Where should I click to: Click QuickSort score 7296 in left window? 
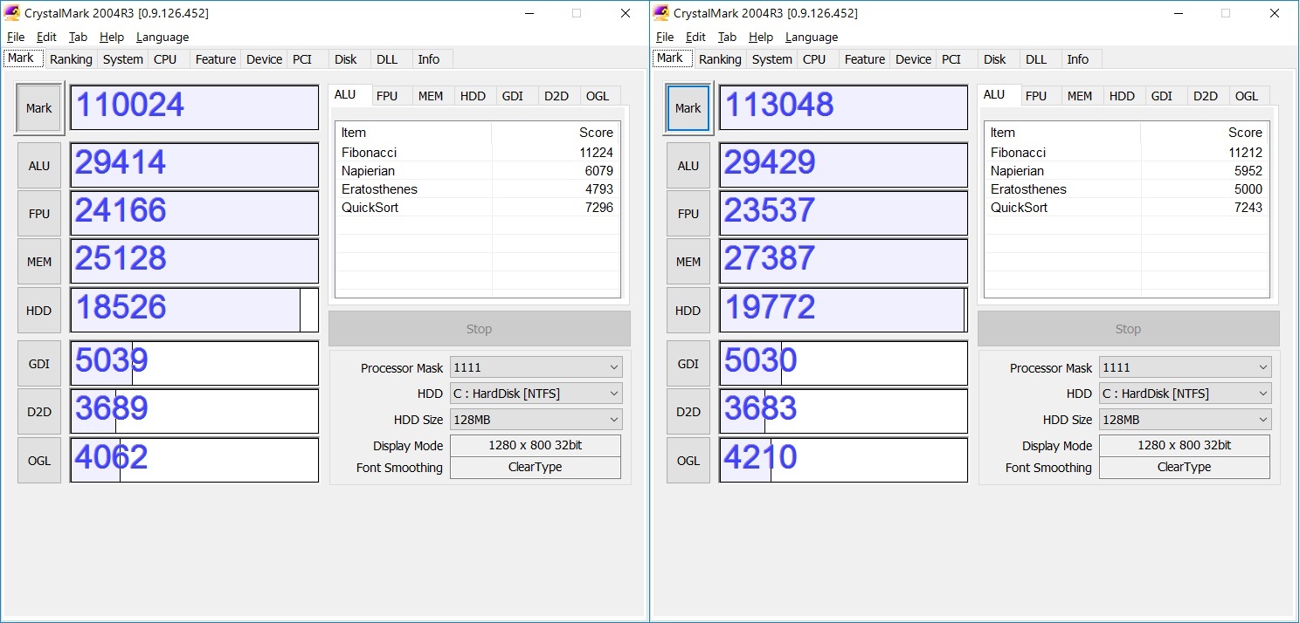[598, 208]
